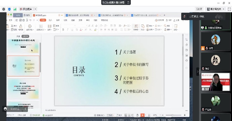Apply bold formatting with the B icon
Image resolution: width=232 pixels, height=121 pixels.
click(x=63, y=29)
